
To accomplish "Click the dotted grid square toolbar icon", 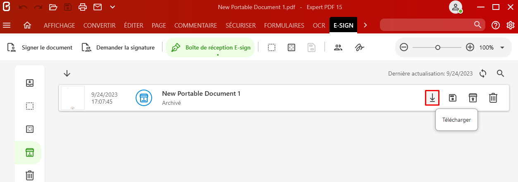I will pyautogui.click(x=291, y=47).
